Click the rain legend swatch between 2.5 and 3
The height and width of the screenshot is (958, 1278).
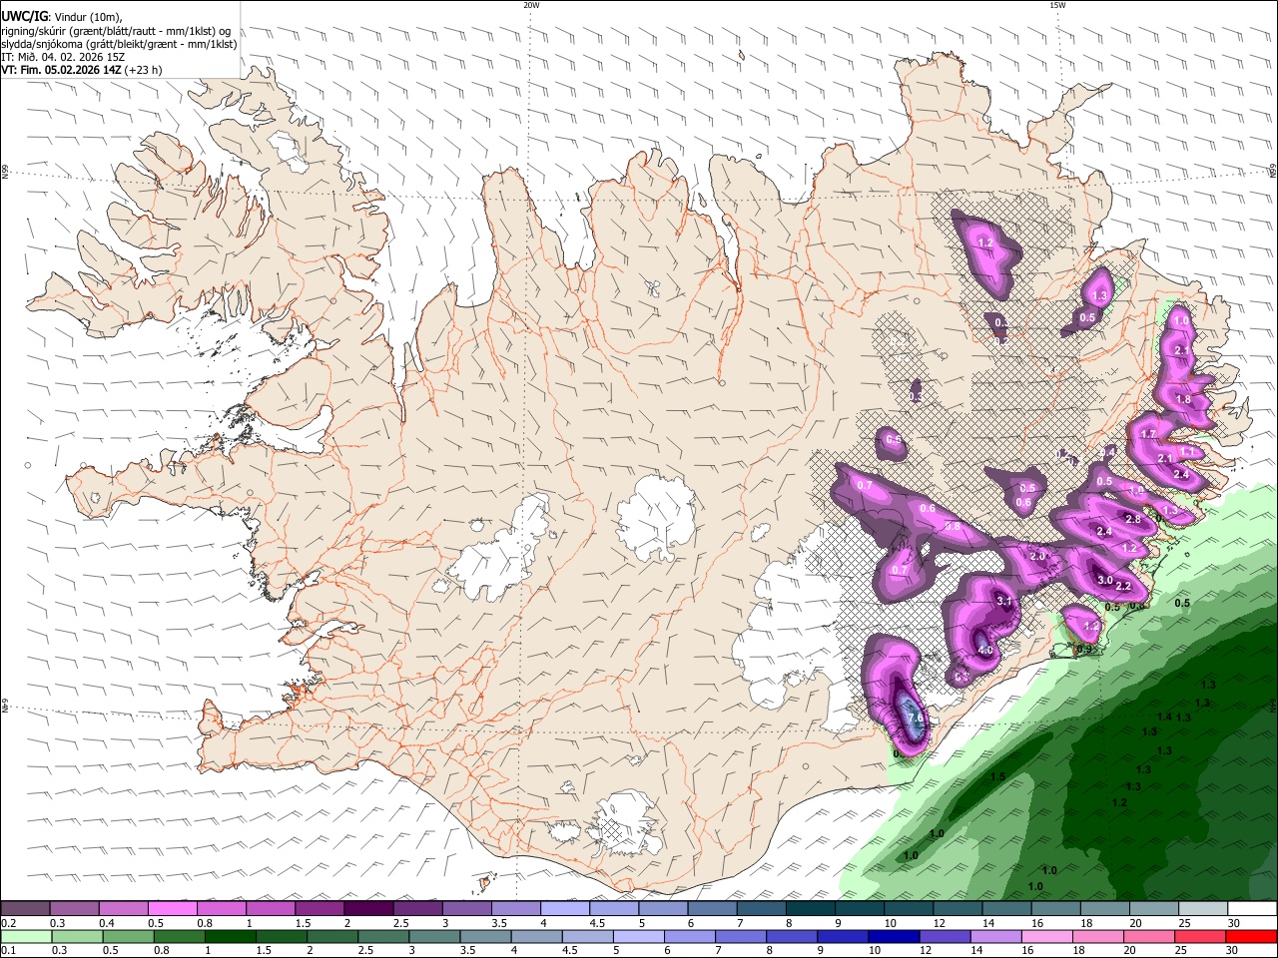384,937
